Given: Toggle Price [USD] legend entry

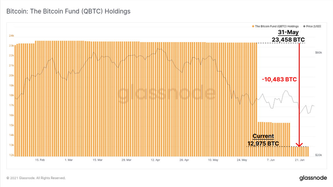Looking at the screenshot, I should click(312, 26).
